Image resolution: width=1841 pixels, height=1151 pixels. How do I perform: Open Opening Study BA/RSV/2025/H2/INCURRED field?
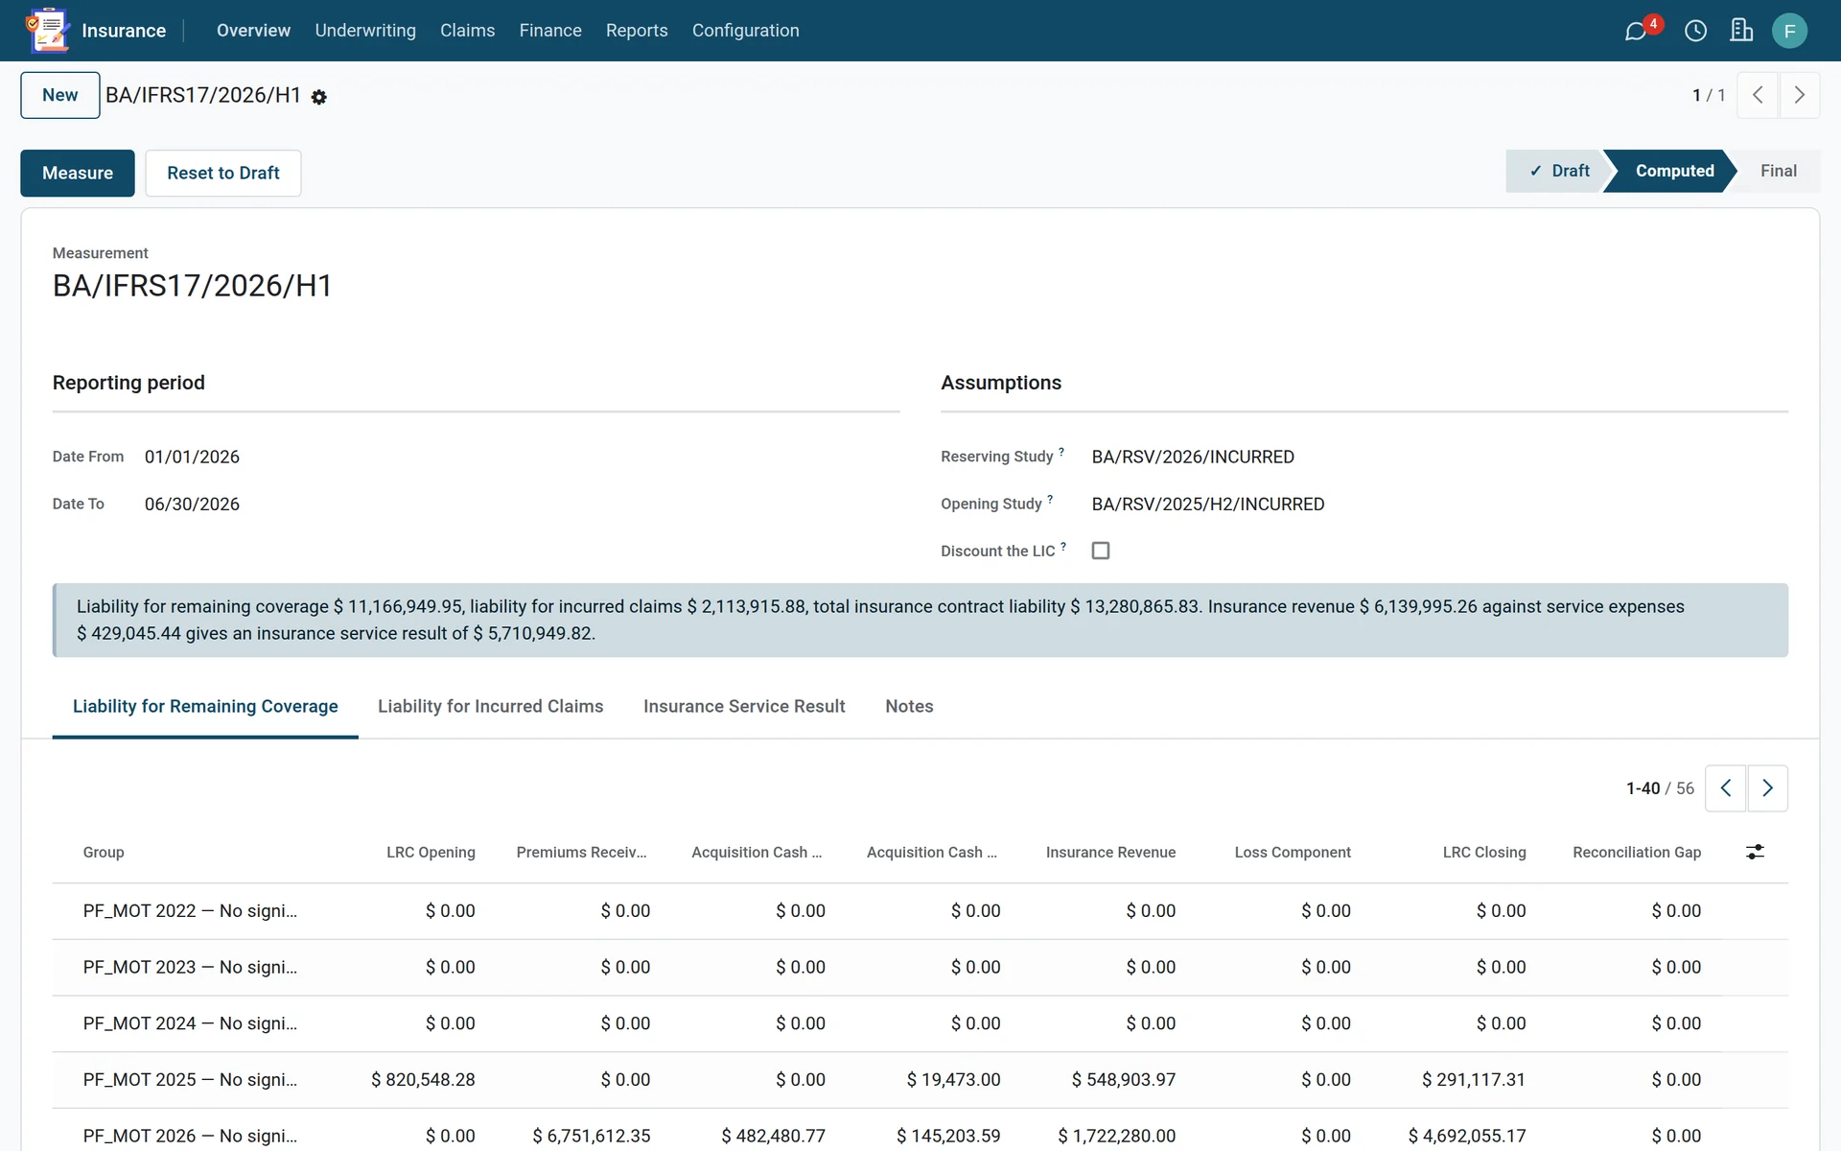[x=1208, y=505]
